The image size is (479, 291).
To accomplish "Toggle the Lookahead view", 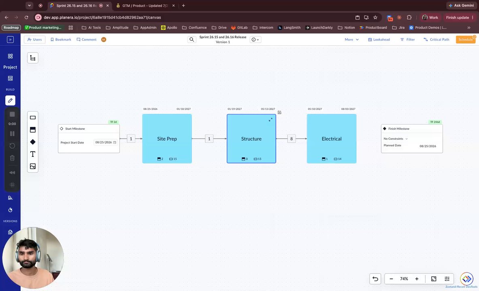I will point(379,39).
